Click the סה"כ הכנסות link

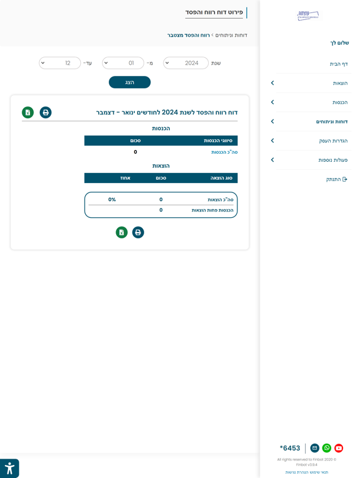[224, 152]
